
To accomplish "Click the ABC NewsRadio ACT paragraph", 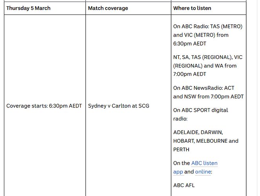I will tap(208, 92).
